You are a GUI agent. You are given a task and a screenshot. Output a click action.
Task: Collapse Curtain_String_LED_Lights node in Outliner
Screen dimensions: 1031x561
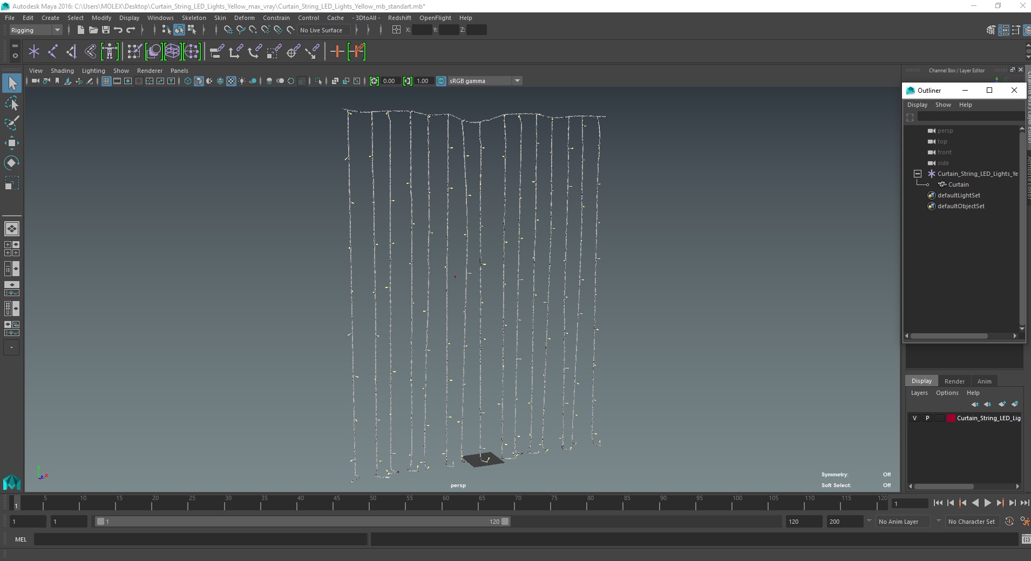coord(917,174)
